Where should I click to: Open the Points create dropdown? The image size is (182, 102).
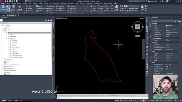(x=29, y=6)
